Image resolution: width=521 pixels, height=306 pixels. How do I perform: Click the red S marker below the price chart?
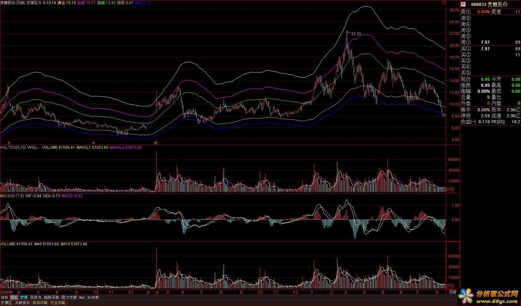tap(9, 143)
